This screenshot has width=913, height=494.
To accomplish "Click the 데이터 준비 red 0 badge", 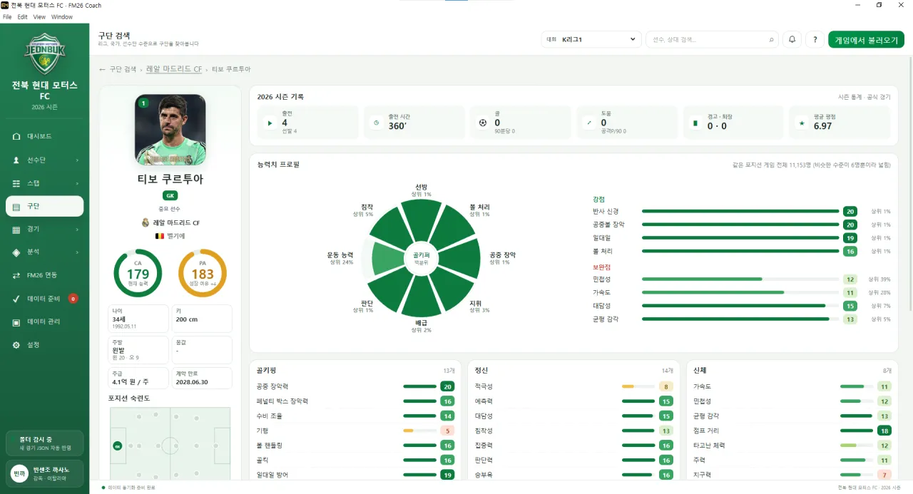I will point(73,299).
